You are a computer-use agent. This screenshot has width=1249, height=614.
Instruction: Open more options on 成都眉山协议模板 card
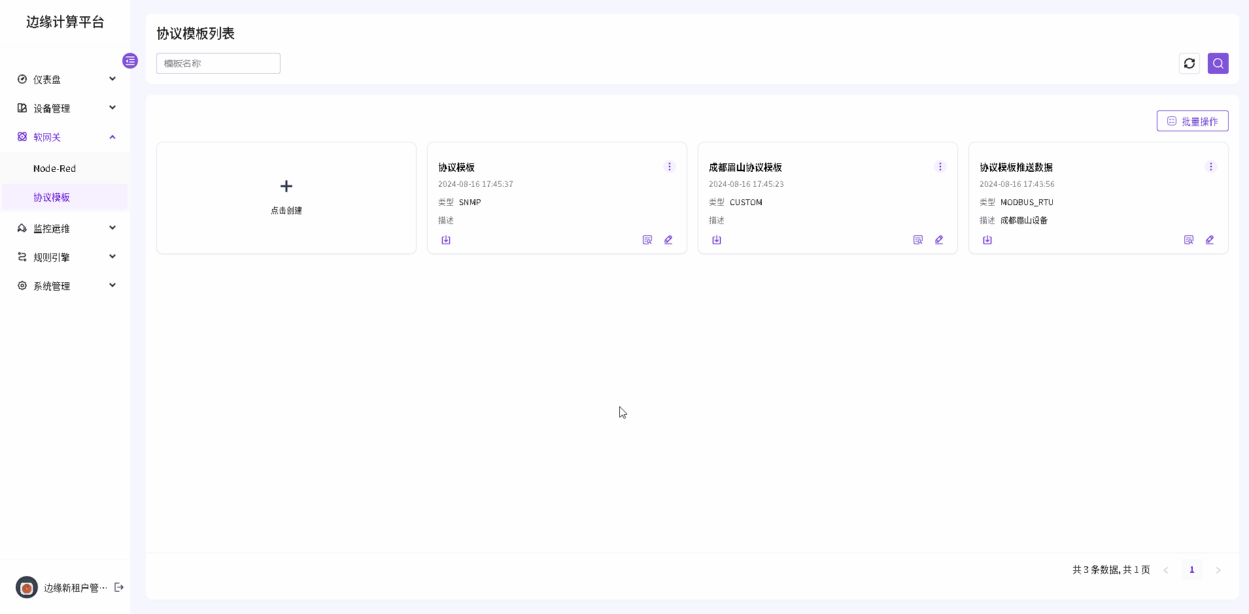(940, 167)
